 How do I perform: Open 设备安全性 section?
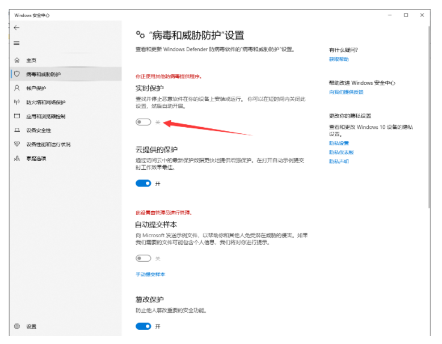pos(39,130)
